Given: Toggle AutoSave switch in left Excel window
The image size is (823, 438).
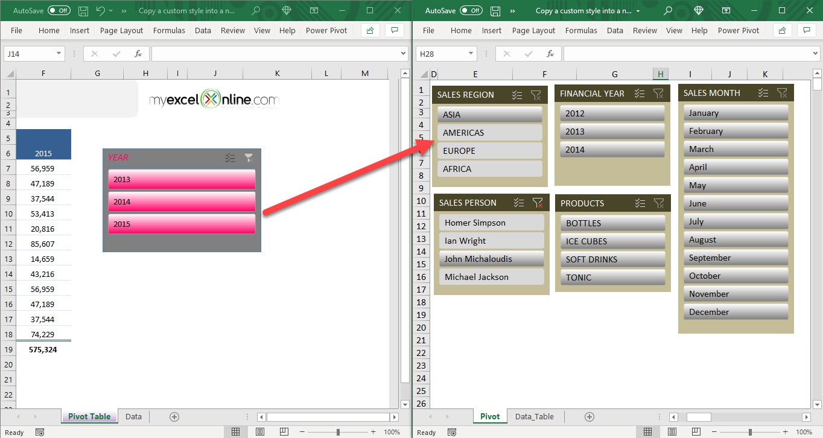Looking at the screenshot, I should pos(59,11).
